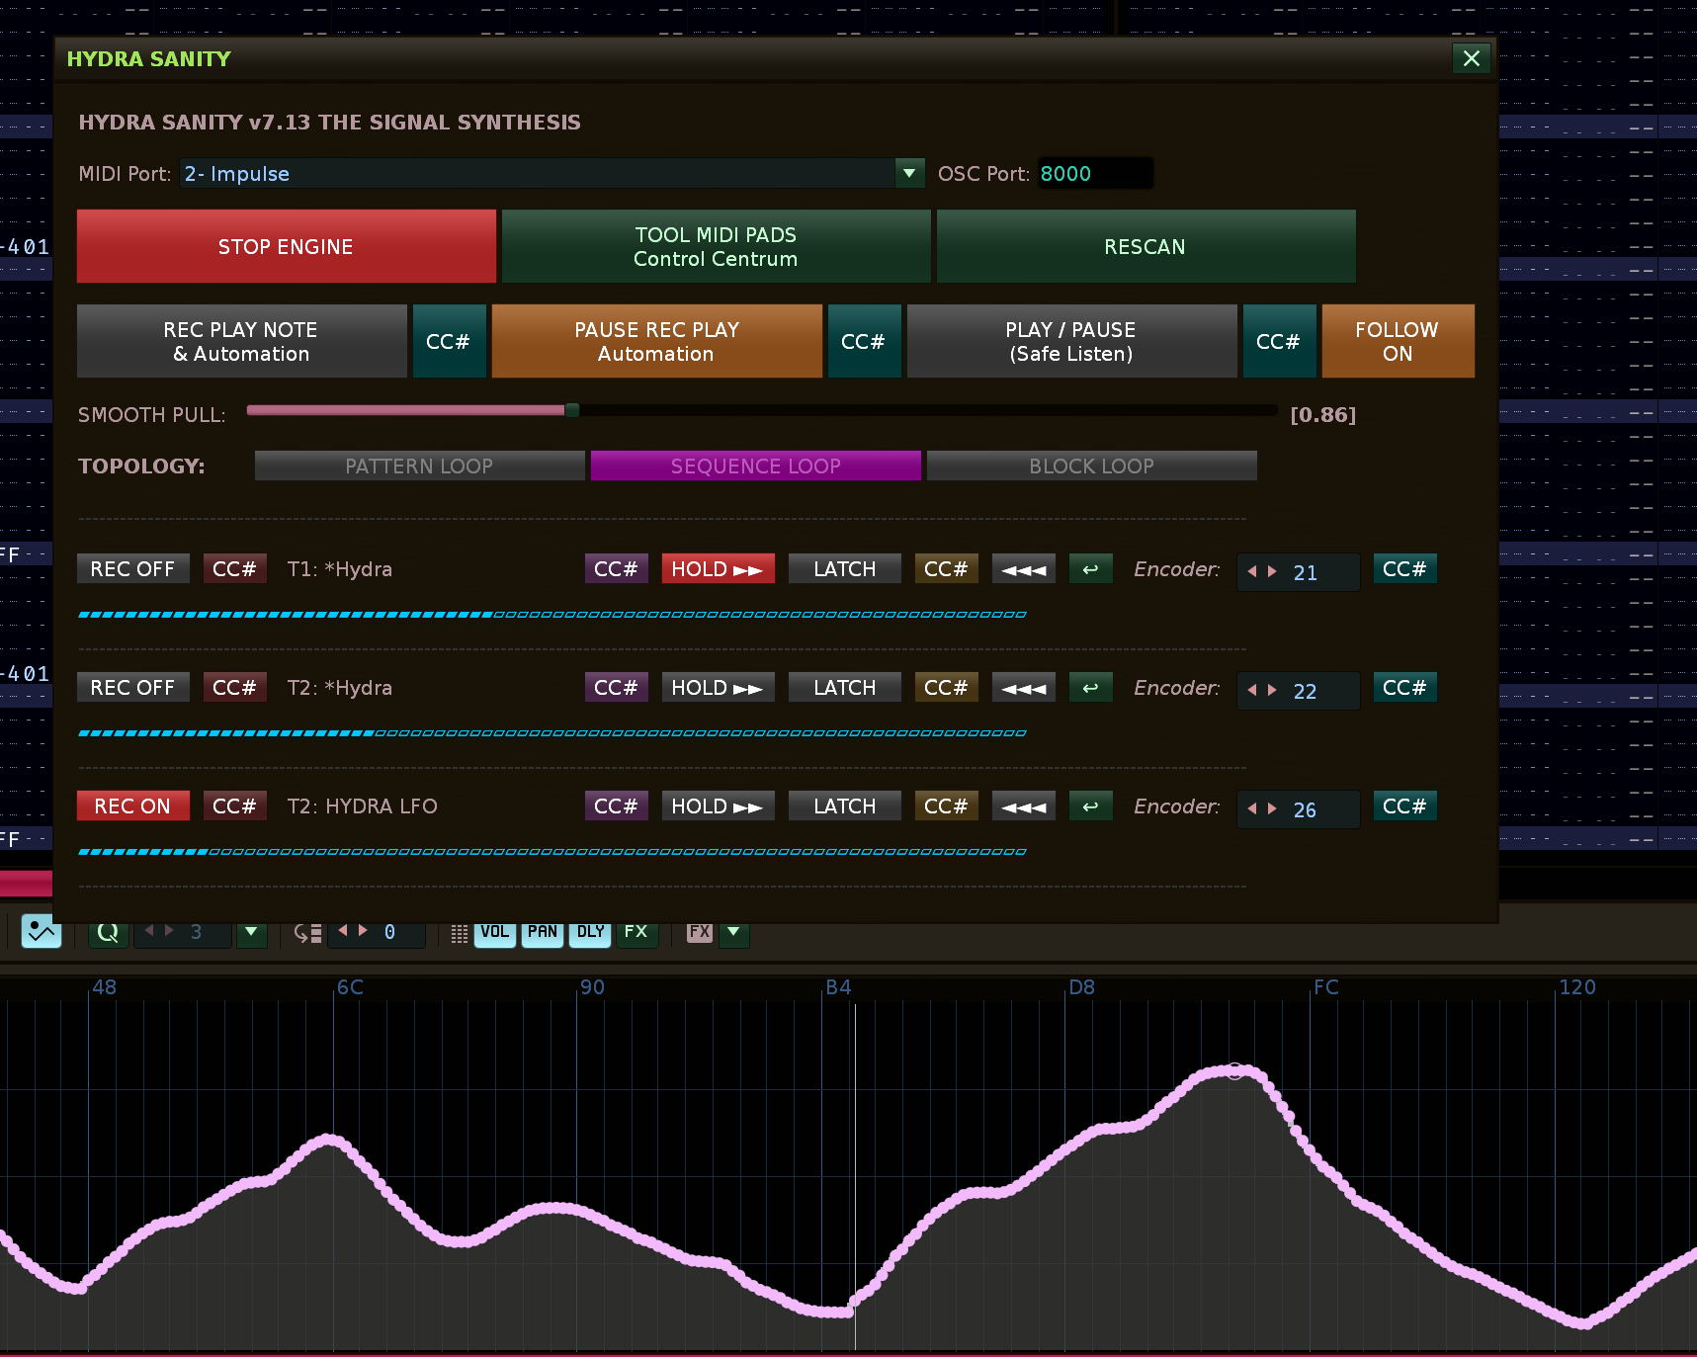Click the pink FX icon in the bottom toolbar
The image size is (1697, 1357).
point(700,932)
